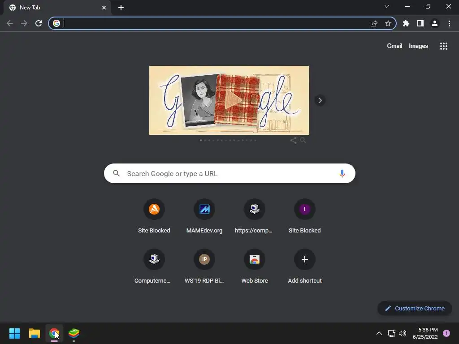Open the MAMEdev.org shortcut
The width and height of the screenshot is (459, 344).
(204, 216)
